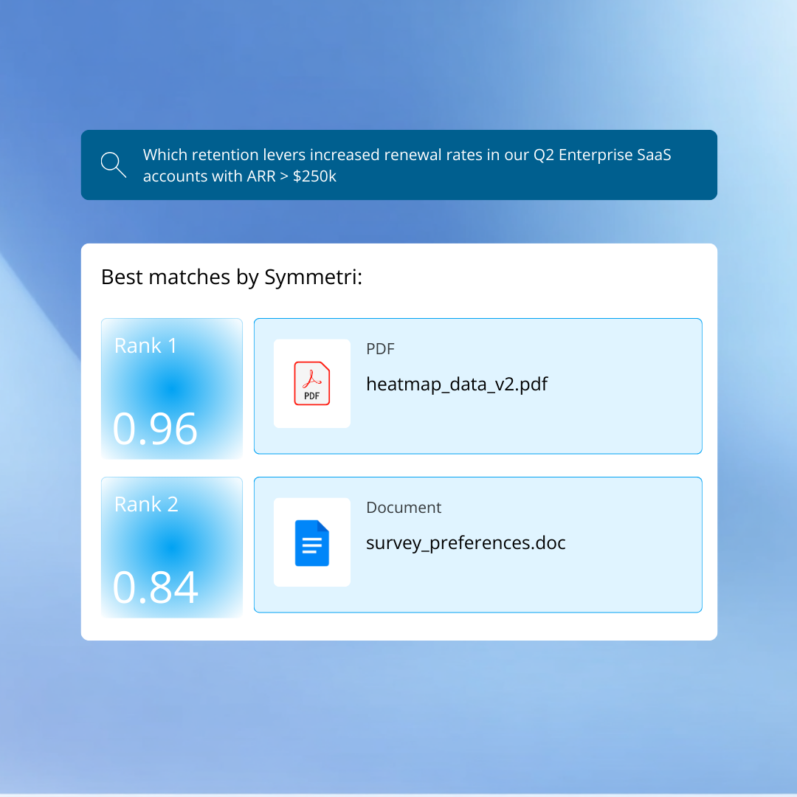Click the magnifying glass search icon
The image size is (797, 797).
click(113, 165)
